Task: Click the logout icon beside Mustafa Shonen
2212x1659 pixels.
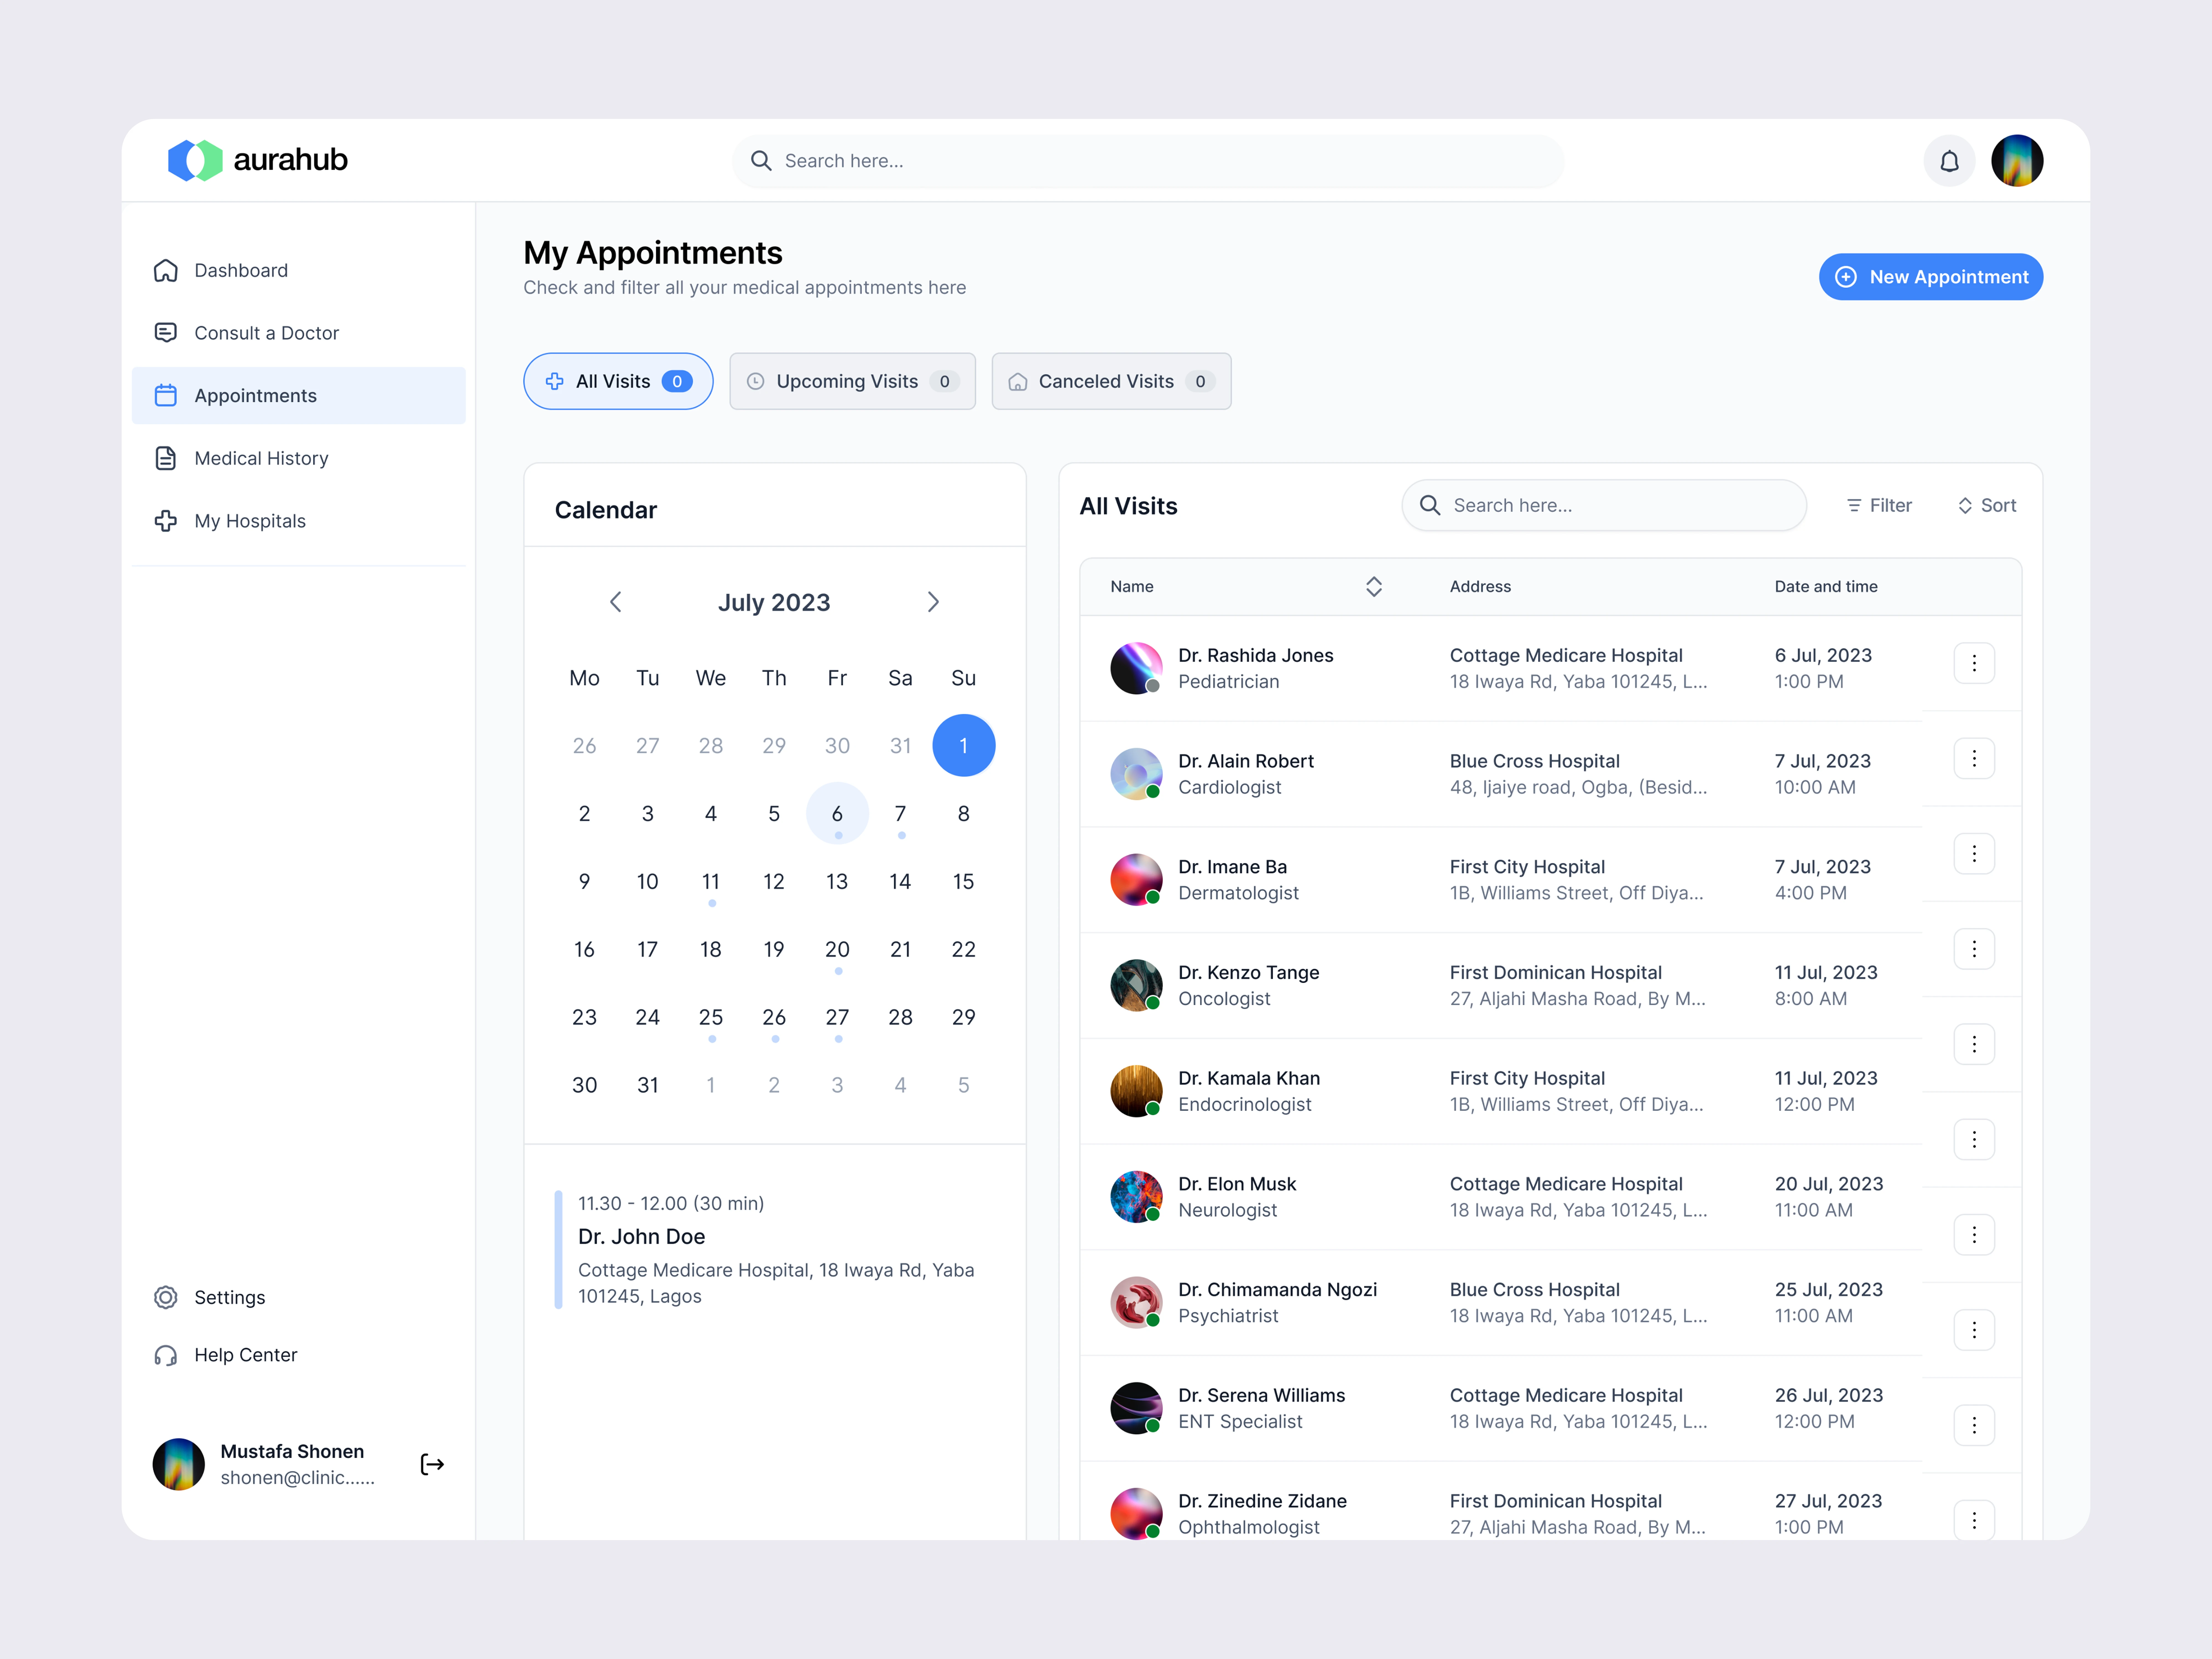Action: coord(432,1464)
